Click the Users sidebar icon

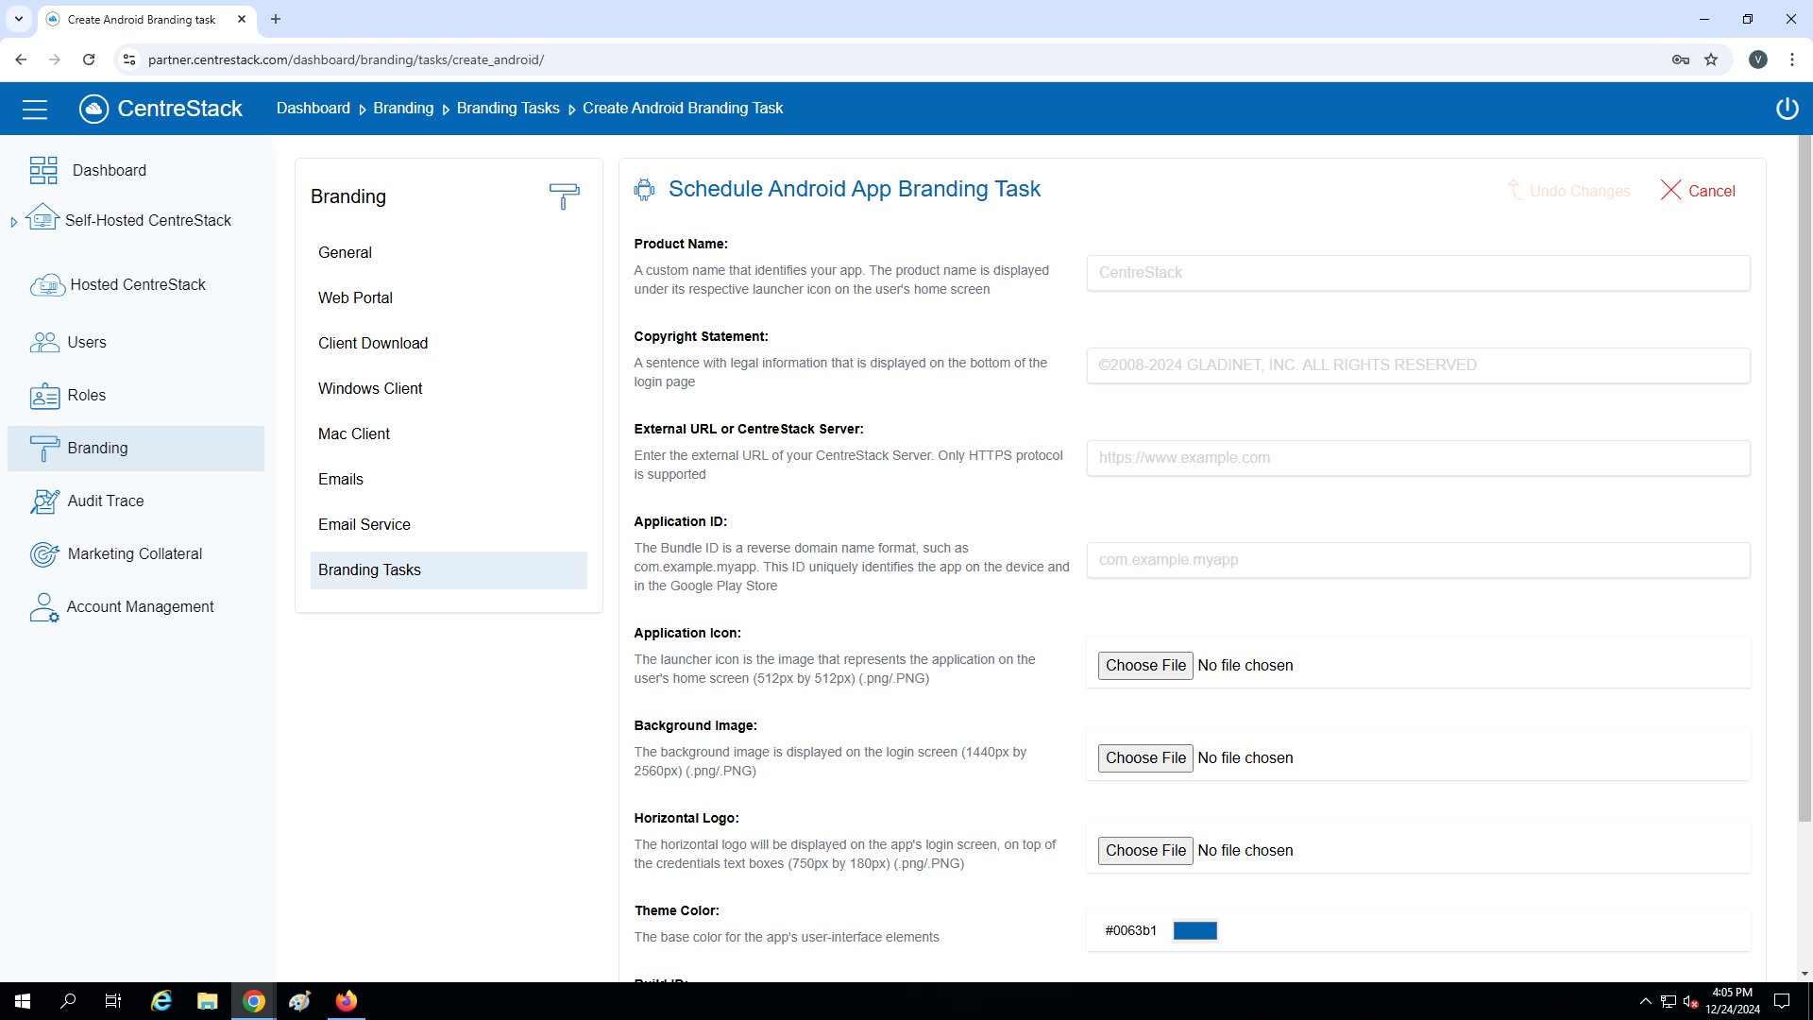pyautogui.click(x=44, y=342)
